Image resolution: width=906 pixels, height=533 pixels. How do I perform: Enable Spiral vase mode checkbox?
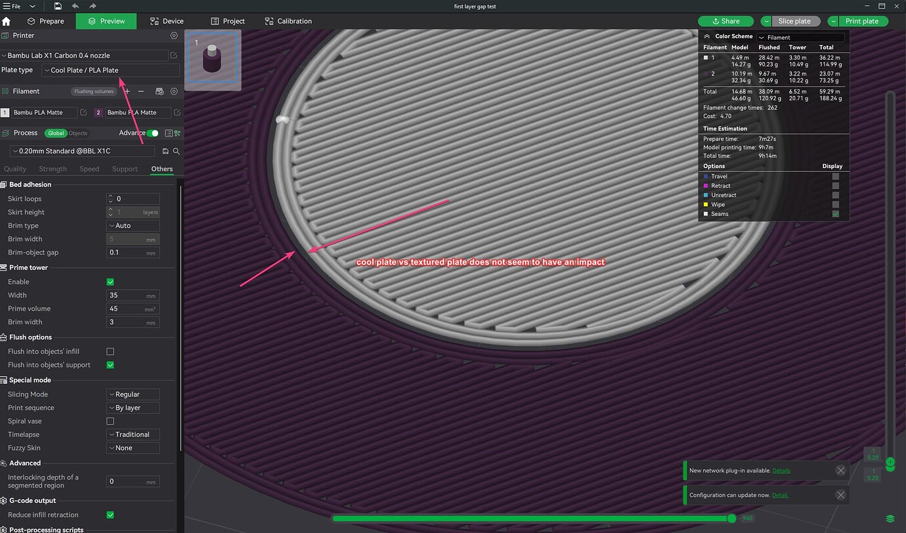(110, 421)
